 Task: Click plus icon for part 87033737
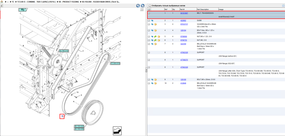point(149,24)
